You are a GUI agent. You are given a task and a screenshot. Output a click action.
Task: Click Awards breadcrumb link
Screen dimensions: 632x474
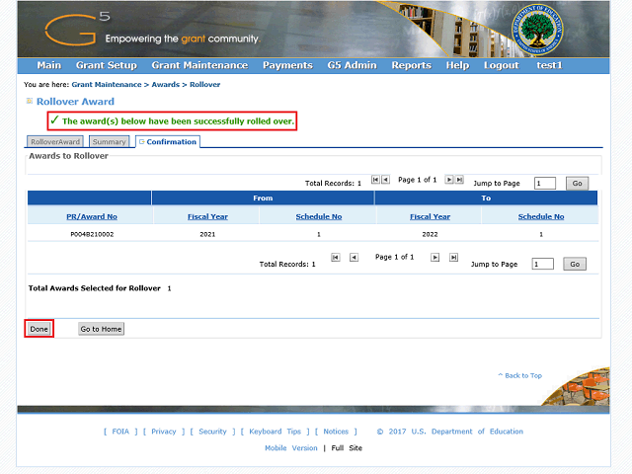click(x=166, y=85)
